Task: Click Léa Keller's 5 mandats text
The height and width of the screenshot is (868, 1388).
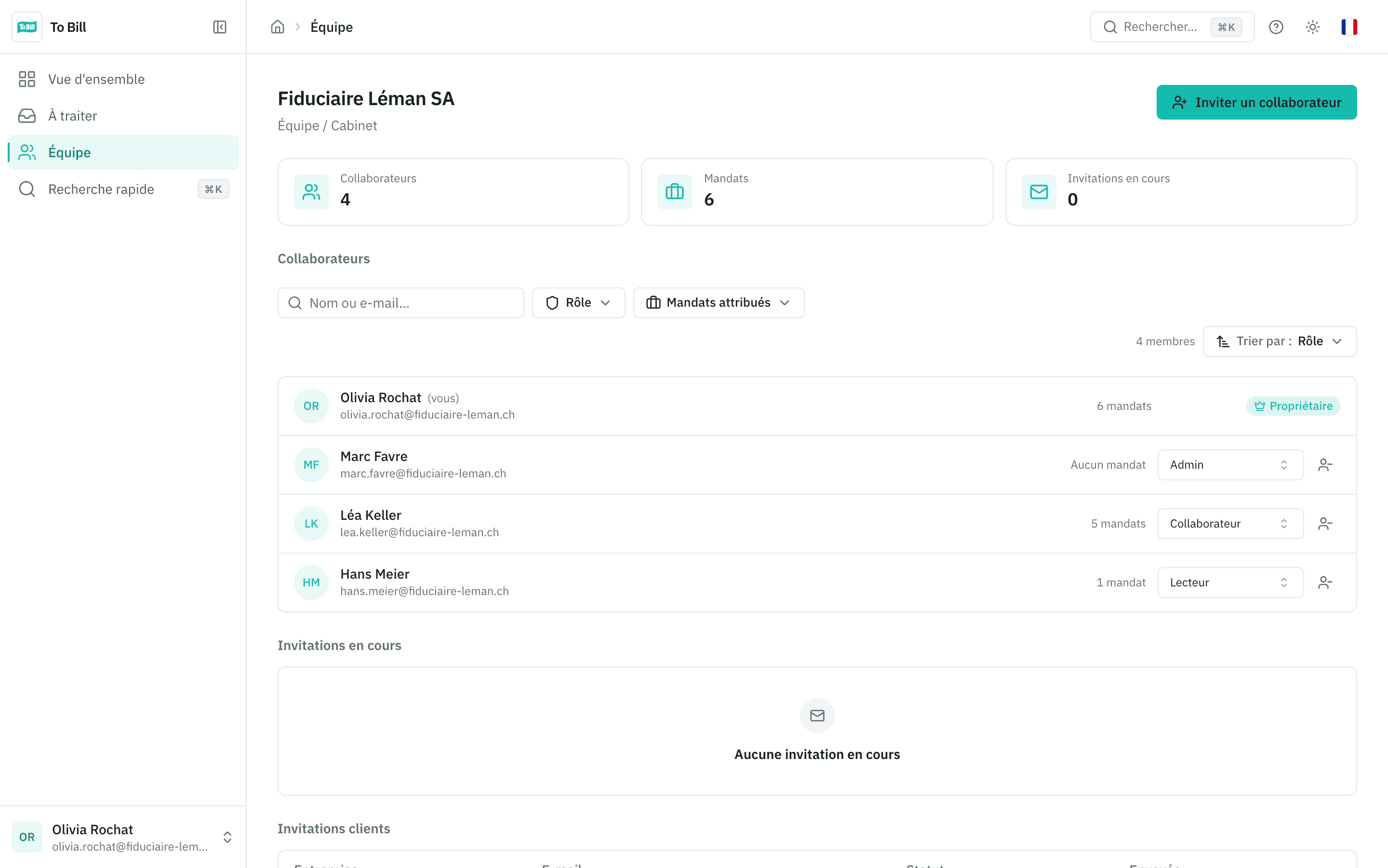Action: (1118, 524)
